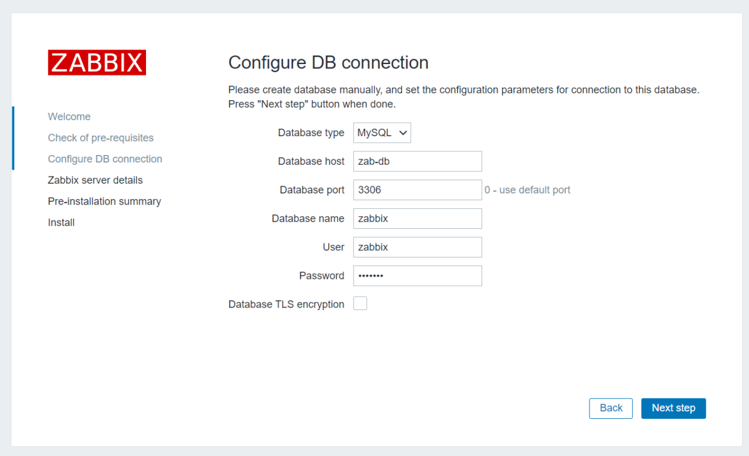Focus the Database port field

pos(417,190)
